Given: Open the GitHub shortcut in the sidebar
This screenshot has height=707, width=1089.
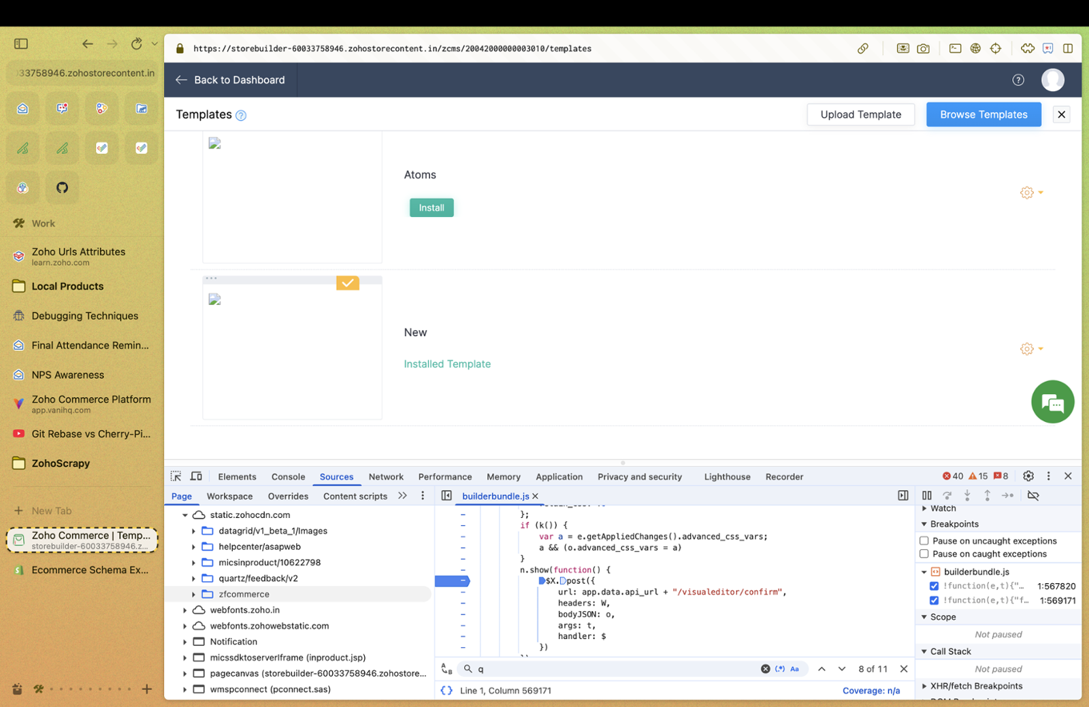Looking at the screenshot, I should pyautogui.click(x=62, y=188).
